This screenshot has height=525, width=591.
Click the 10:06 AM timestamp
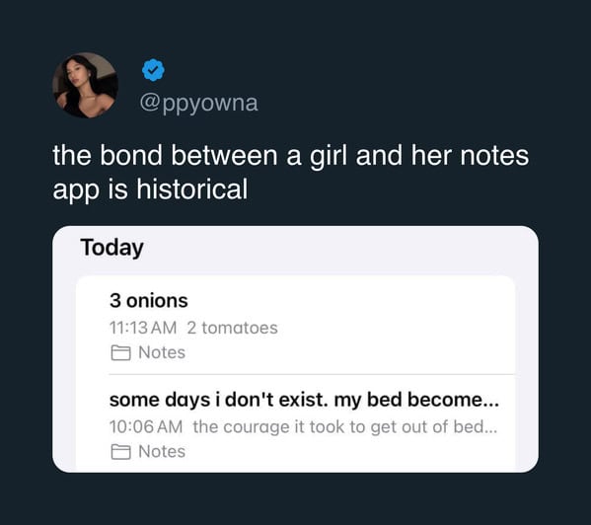pos(146,427)
